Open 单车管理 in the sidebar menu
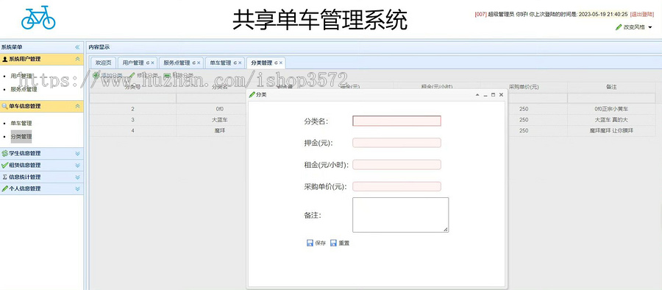662x290 pixels. tap(21, 124)
